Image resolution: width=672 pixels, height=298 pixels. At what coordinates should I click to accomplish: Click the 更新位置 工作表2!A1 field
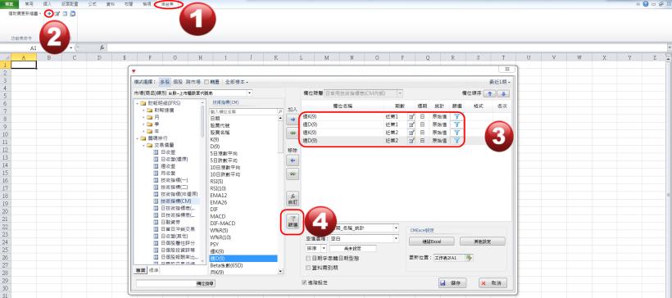click(448, 258)
